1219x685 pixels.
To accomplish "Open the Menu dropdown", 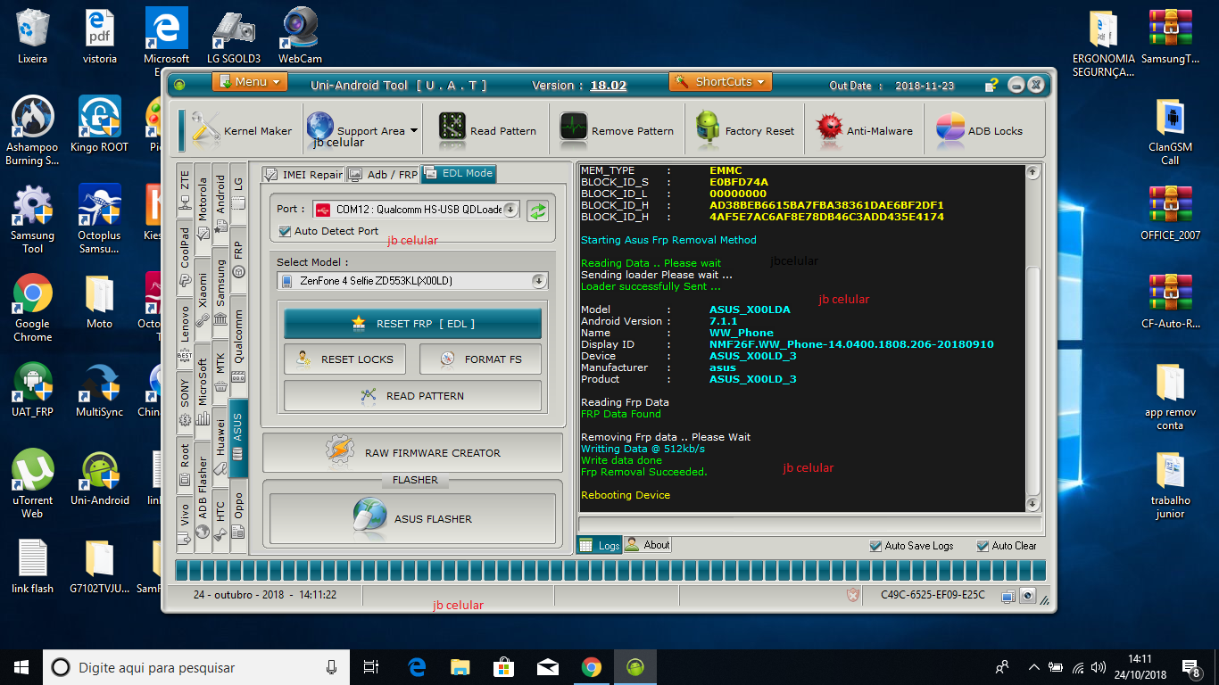I will coord(249,82).
